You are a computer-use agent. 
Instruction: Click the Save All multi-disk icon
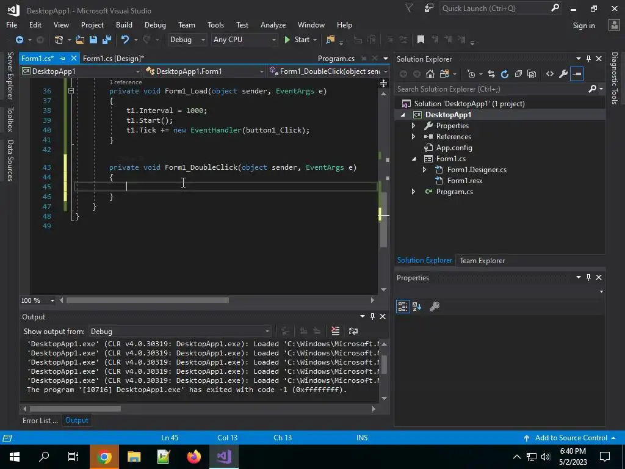click(106, 40)
